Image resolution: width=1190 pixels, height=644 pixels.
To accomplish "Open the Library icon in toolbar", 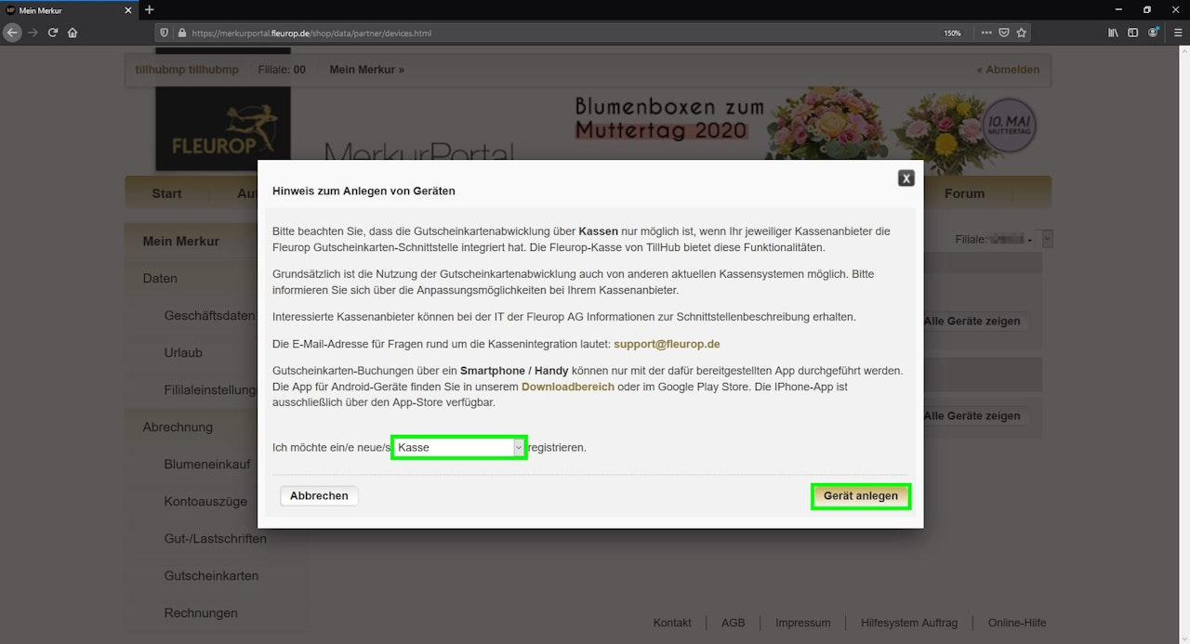I will click(1113, 33).
